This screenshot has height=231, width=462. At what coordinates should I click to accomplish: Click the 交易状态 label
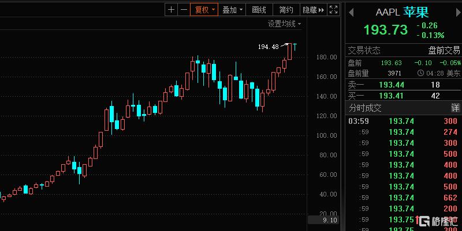point(364,50)
